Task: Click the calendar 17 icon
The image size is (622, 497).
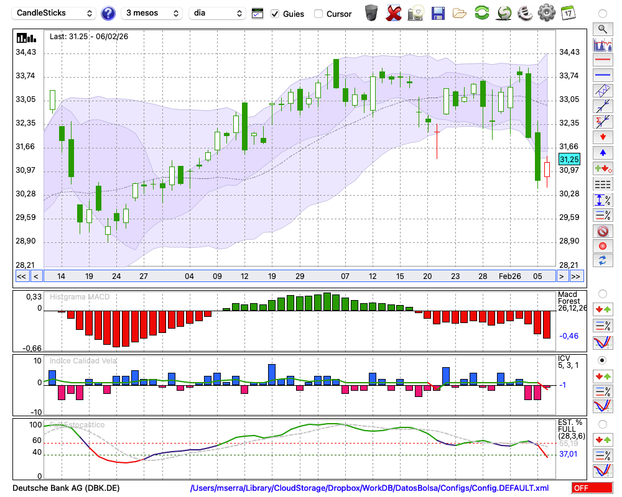Action: click(568, 12)
